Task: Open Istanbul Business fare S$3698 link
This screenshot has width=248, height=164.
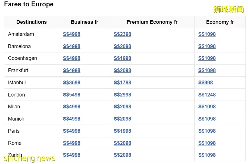Action: (x=72, y=83)
